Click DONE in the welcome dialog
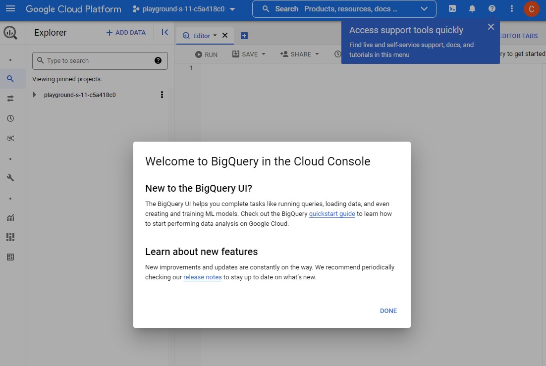The width and height of the screenshot is (546, 366). [x=388, y=311]
